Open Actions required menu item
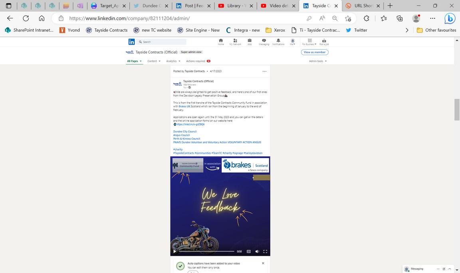460x273 pixels. pos(198,61)
